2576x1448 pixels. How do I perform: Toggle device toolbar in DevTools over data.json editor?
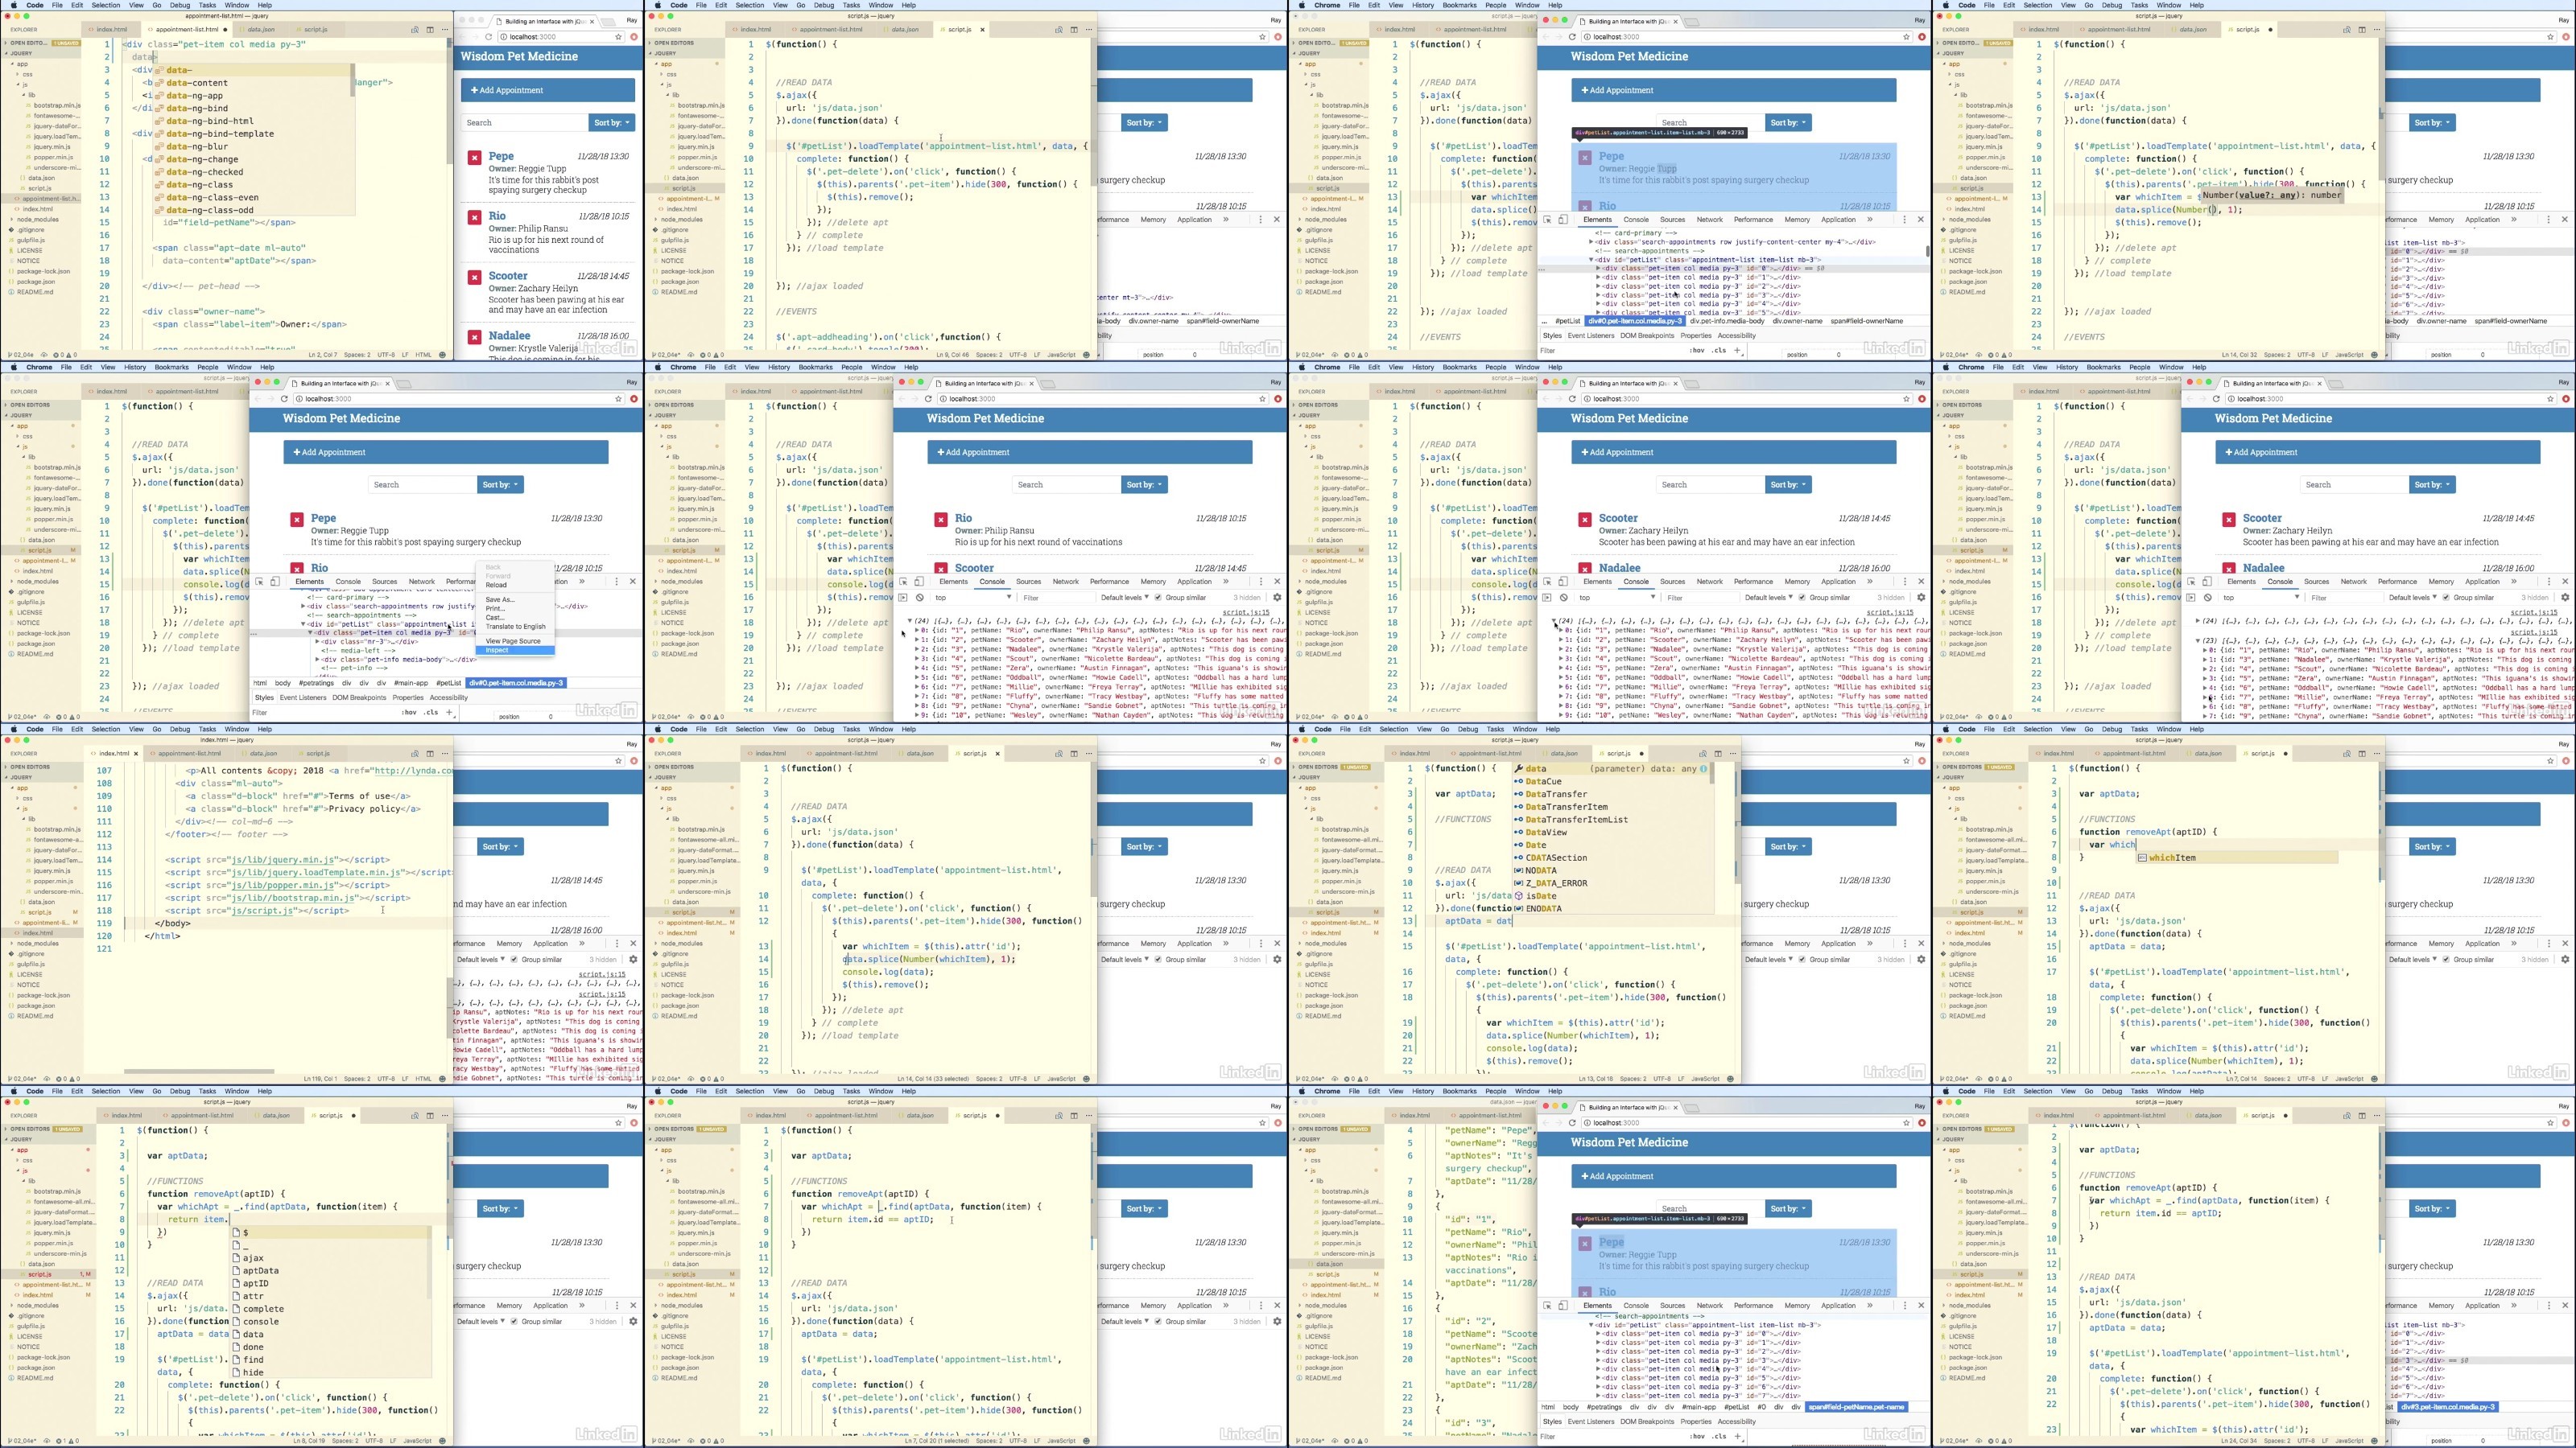(x=1563, y=1305)
